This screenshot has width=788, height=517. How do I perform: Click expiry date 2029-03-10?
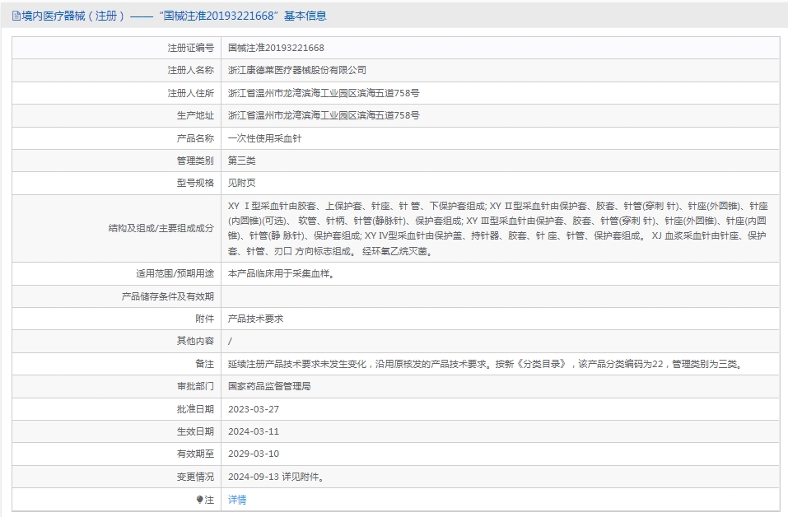pos(254,454)
